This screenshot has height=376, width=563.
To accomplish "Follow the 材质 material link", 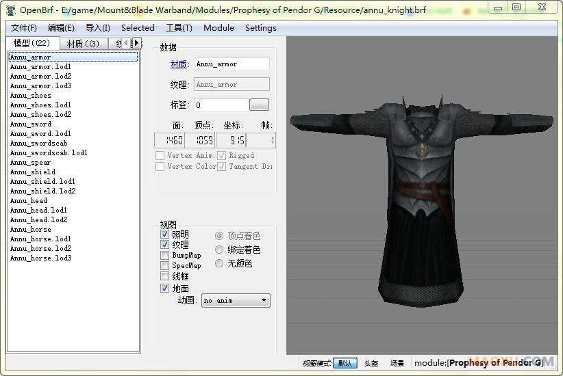I will point(178,64).
